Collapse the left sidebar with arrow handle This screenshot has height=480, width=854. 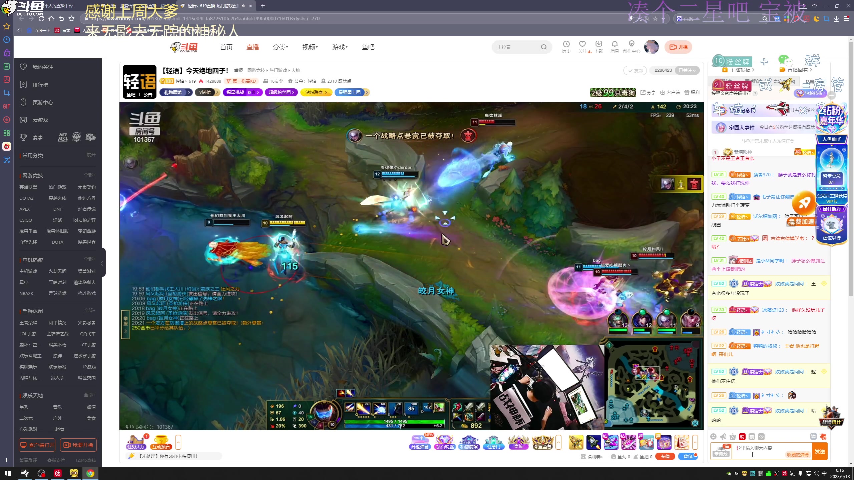pos(102,263)
